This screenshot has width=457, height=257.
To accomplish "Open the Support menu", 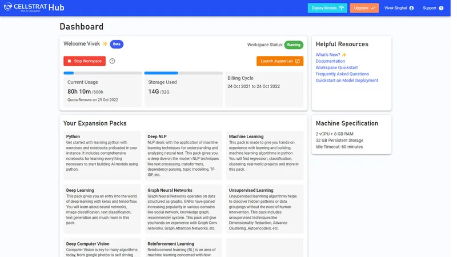I will click(433, 8).
